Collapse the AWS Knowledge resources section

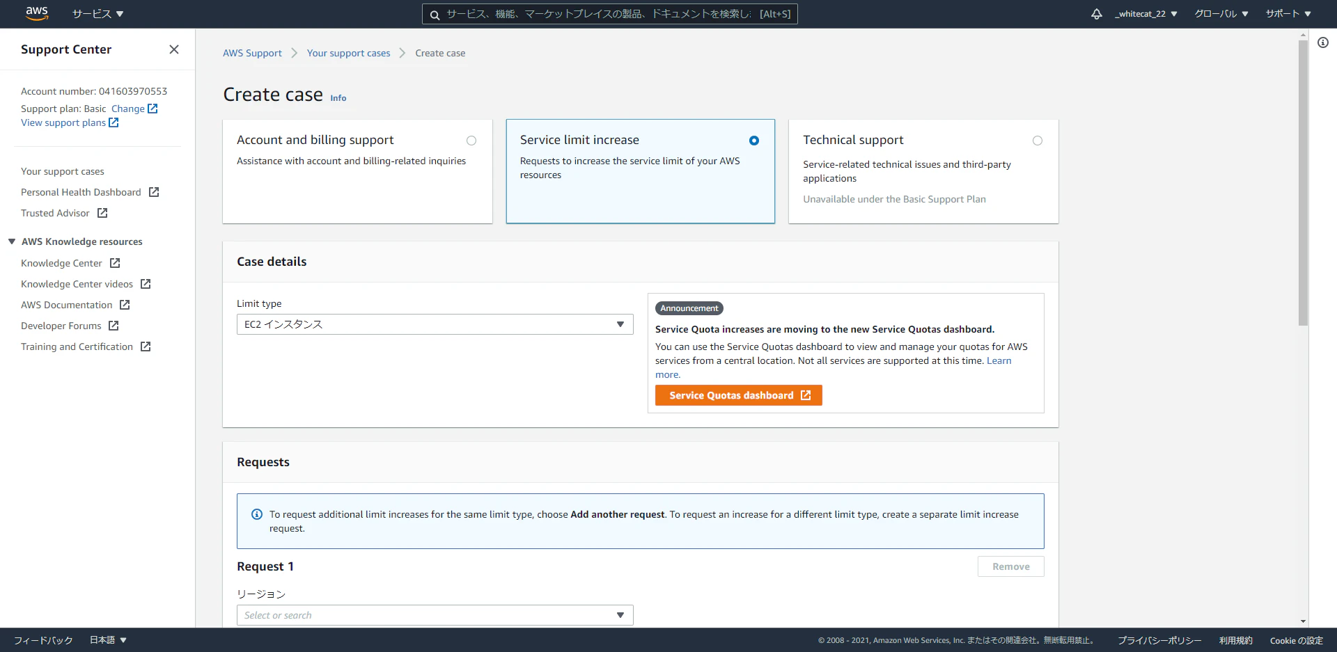(10, 241)
